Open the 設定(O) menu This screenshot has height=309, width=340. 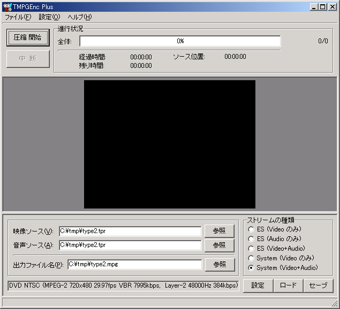pos(49,17)
